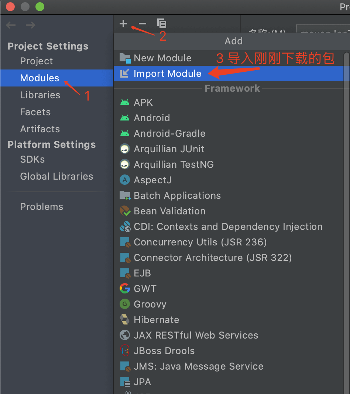Screen dimensions: 350x394
Task: Choose Import Module from Add menu
Action: click(x=229, y=74)
